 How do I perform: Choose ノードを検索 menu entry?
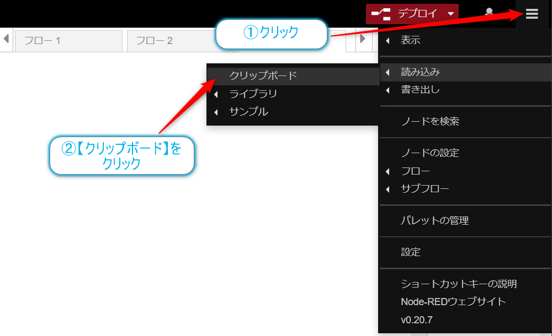(x=465, y=122)
